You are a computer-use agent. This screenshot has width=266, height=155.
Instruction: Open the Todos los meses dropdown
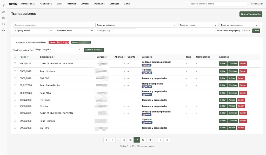198,25
